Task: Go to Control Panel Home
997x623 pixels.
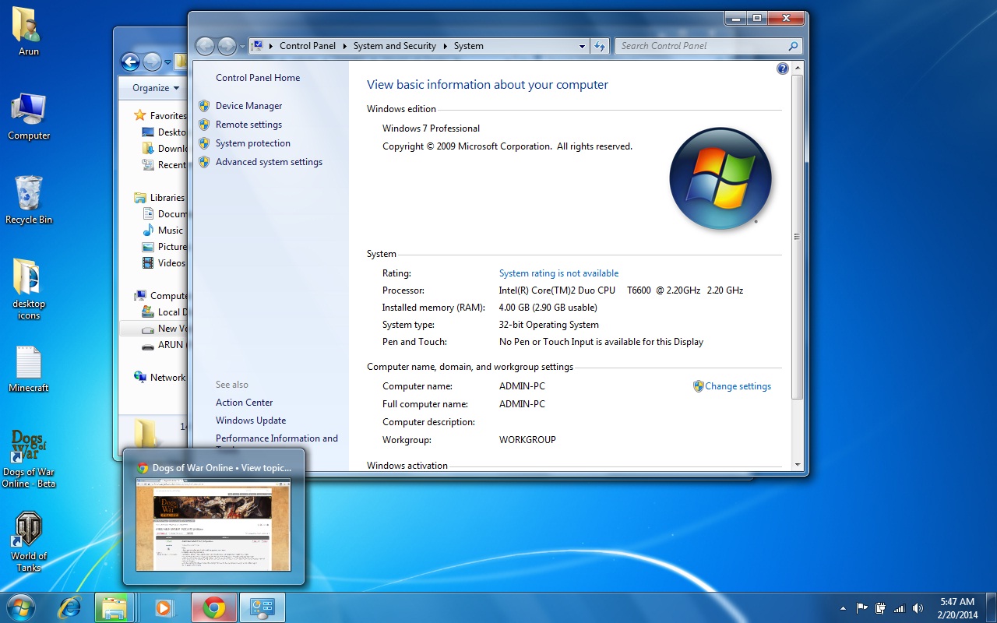Action: pos(258,78)
